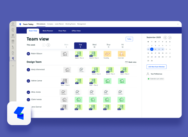Click Claire Iwesia name
The image size is (188, 137).
click(36, 99)
